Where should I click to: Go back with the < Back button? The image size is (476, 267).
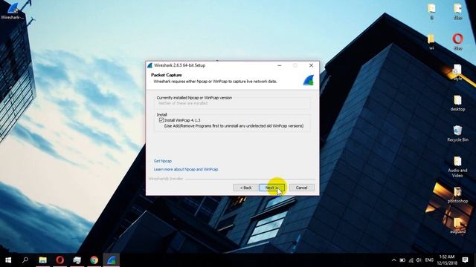[x=245, y=188]
